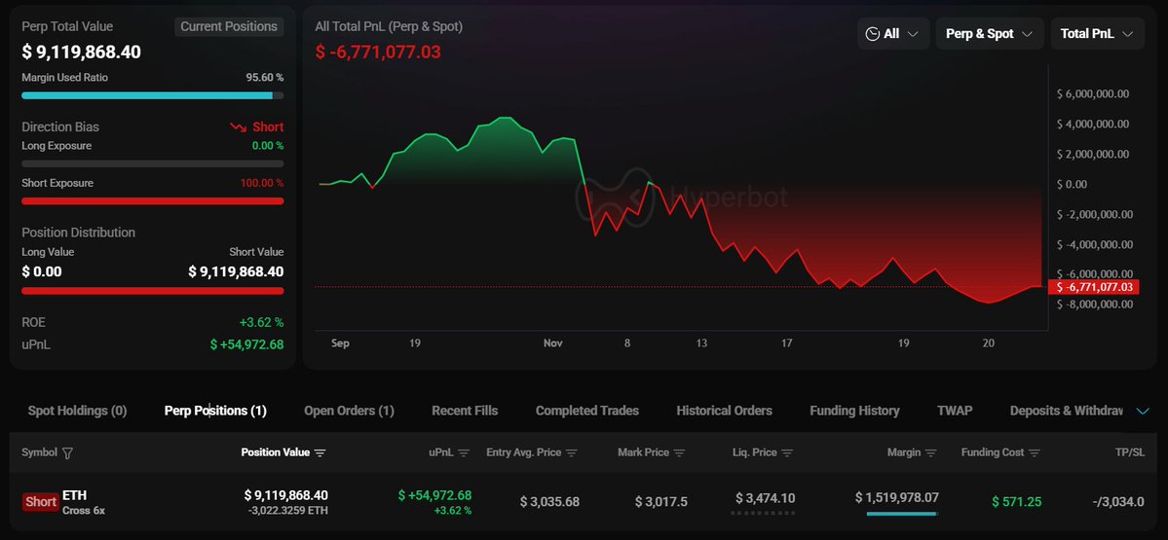Image resolution: width=1168 pixels, height=540 pixels.
Task: Open the Completed Trades tab
Action: pyautogui.click(x=587, y=411)
